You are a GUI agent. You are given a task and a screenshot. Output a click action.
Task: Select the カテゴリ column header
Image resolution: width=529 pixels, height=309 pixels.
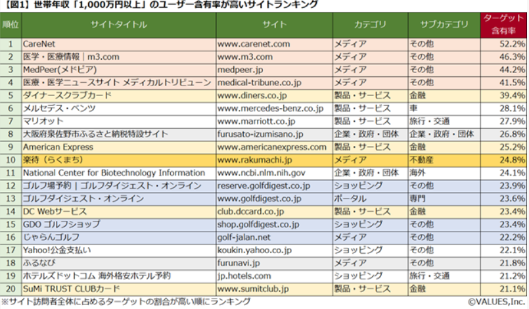point(370,25)
